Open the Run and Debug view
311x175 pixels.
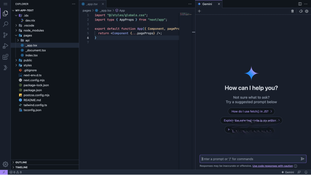5,46
